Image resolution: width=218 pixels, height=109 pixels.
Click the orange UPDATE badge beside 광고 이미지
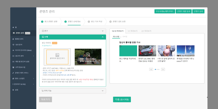click(55, 43)
